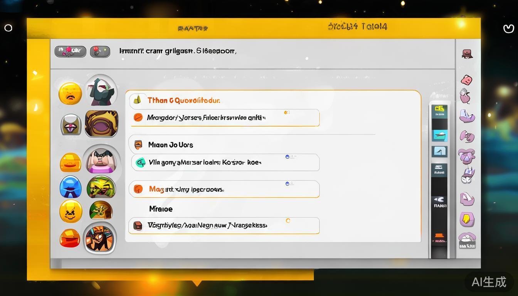Select the goggled character avatar thumbnail

(x=99, y=238)
